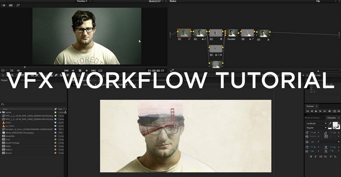Image resolution: width=341 pixels, height=177 pixels.
Task: Select node 08 thumbnail
Action: pyautogui.click(x=248, y=33)
